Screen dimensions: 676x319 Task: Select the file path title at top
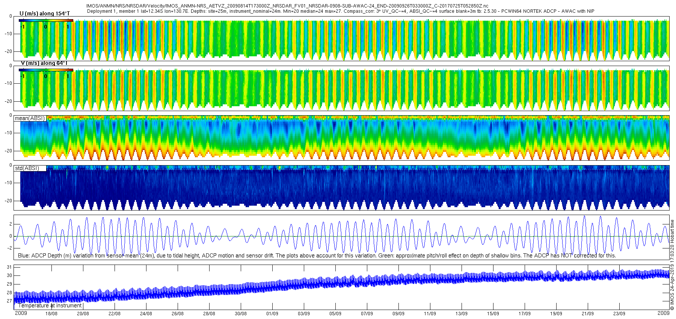coord(287,6)
